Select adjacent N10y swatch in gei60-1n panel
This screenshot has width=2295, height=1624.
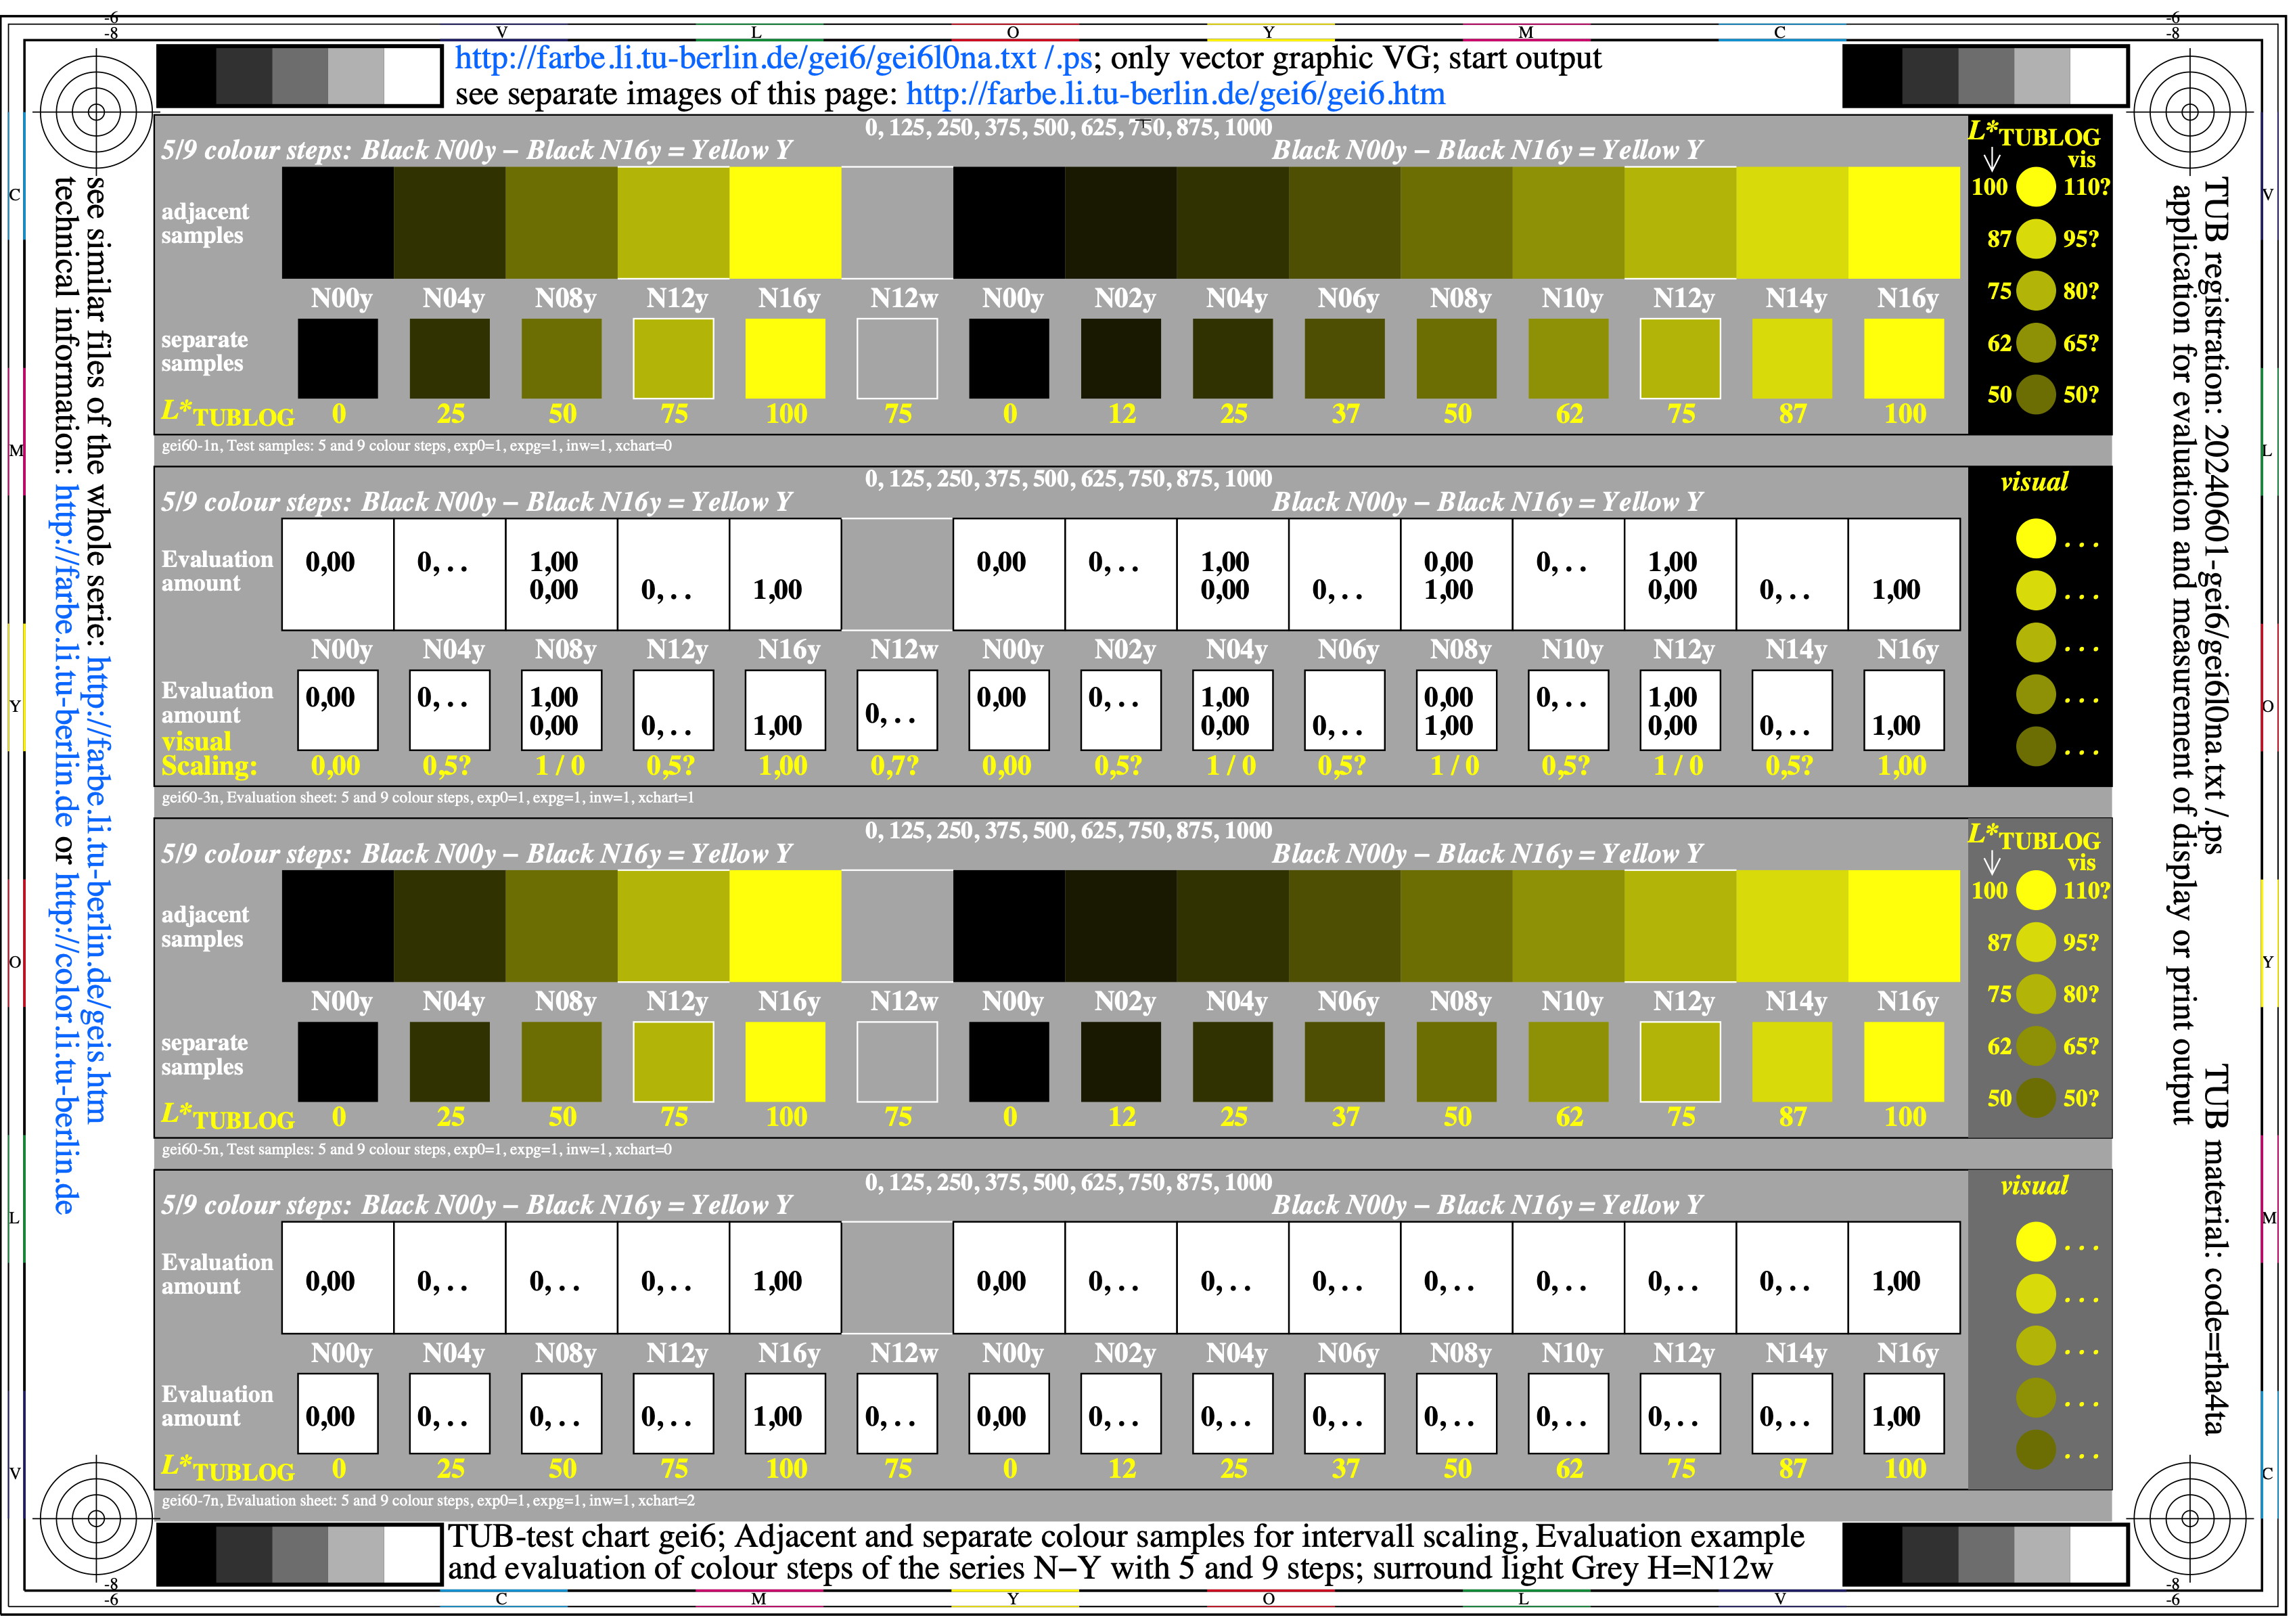[1568, 223]
